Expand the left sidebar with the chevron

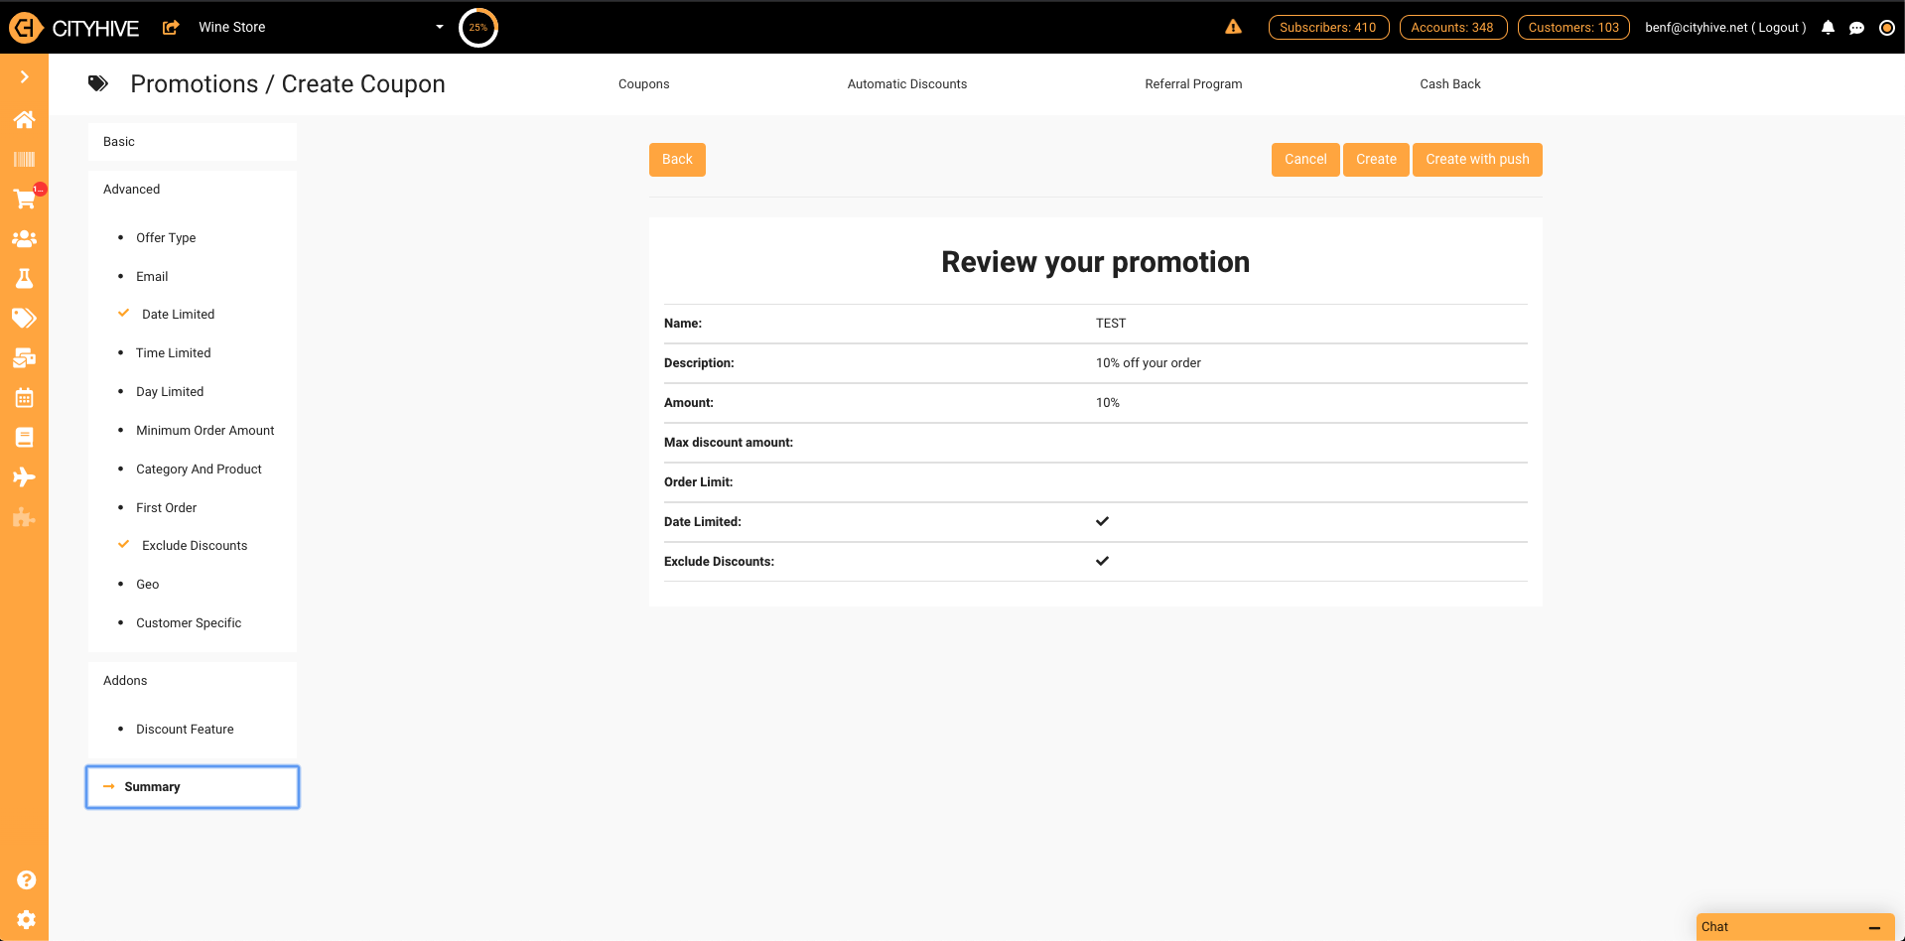pyautogui.click(x=24, y=76)
